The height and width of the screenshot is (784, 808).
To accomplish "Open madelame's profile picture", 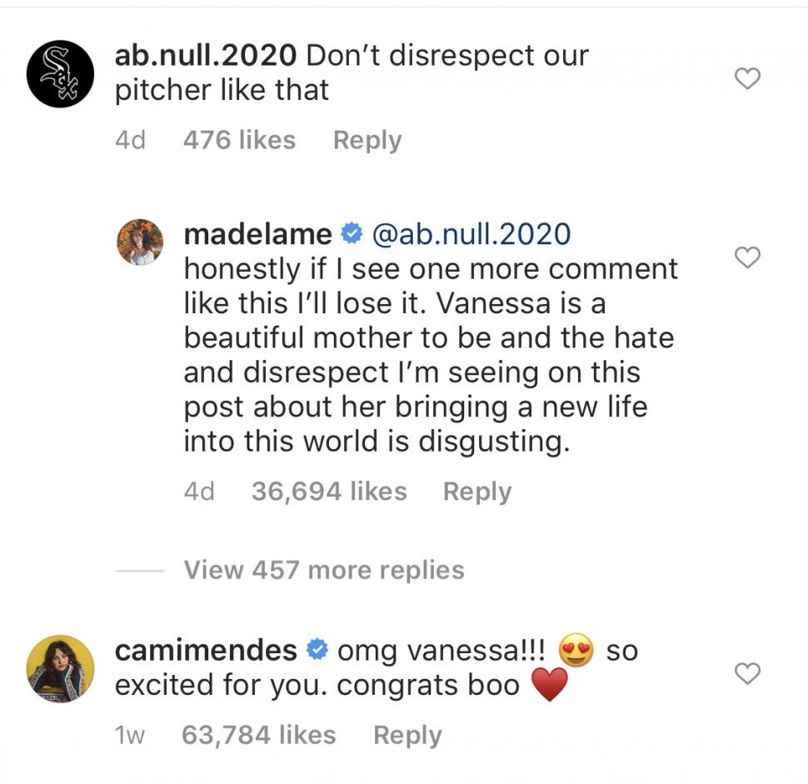I will 140,242.
